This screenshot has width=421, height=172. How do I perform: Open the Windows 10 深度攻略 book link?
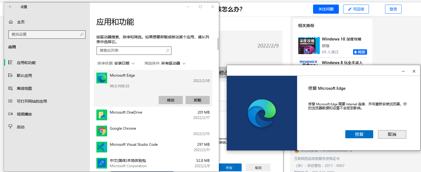click(342, 39)
